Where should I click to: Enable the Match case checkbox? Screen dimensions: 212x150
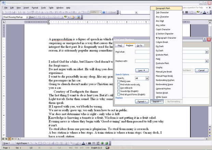[x=119, y=81]
